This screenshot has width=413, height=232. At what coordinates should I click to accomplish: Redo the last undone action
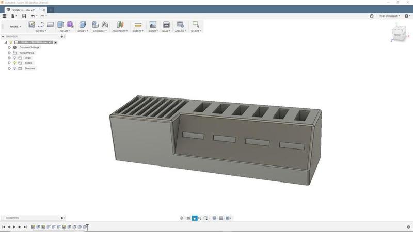tap(42, 16)
